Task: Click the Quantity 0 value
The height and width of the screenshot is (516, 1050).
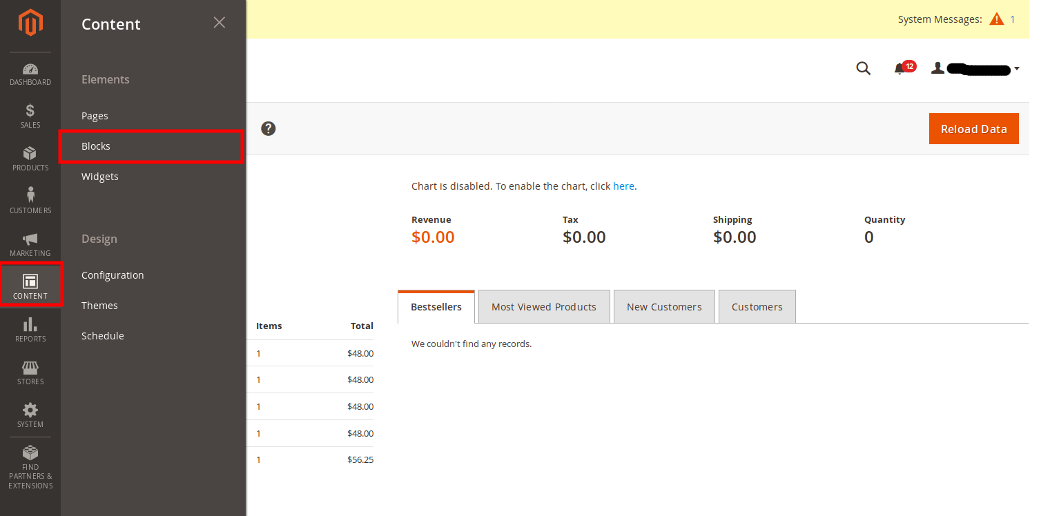Action: (868, 237)
